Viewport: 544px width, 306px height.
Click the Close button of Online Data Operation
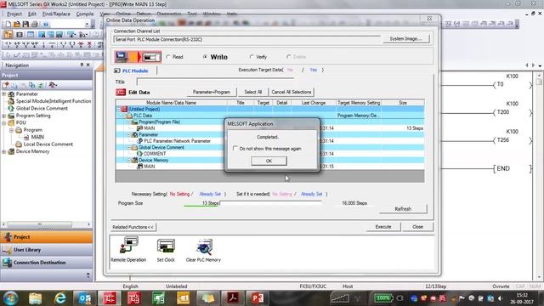(x=417, y=227)
